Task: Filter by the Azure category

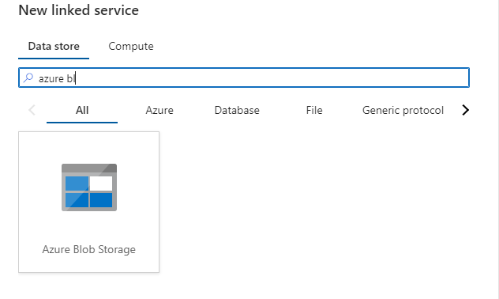Action: [x=159, y=110]
